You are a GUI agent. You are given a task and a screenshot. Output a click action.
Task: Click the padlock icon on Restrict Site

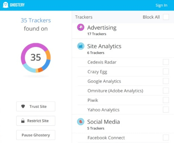point(23,121)
